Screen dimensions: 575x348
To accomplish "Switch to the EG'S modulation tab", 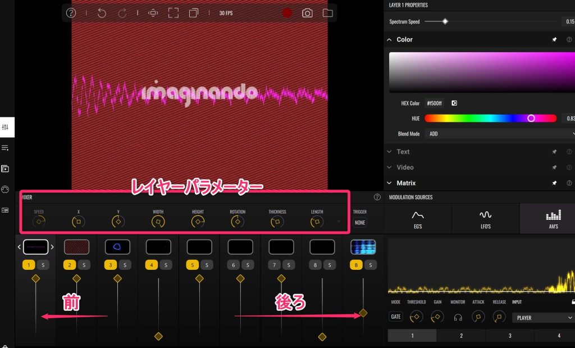I will click(x=418, y=219).
